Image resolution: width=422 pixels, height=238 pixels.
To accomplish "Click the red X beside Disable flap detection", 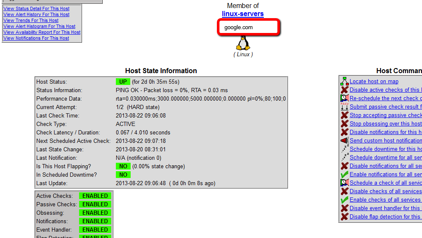I will click(x=344, y=216).
